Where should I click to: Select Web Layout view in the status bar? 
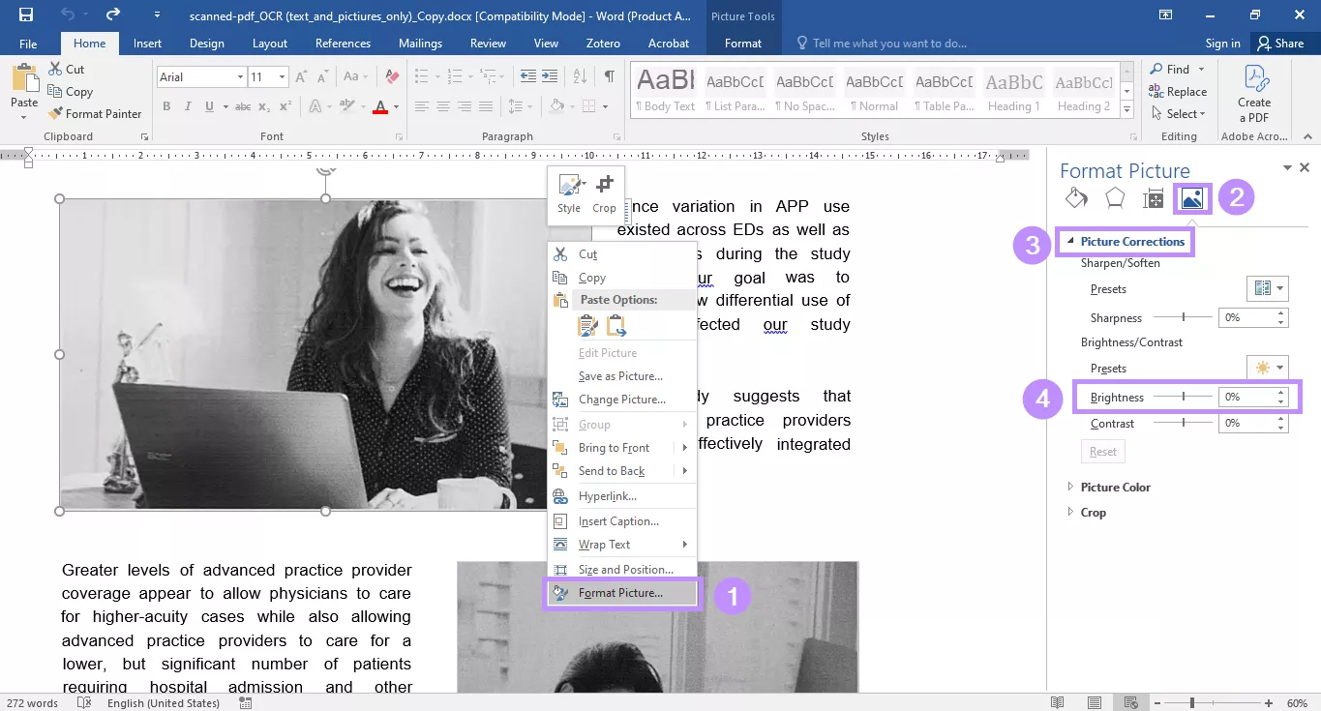point(1130,700)
